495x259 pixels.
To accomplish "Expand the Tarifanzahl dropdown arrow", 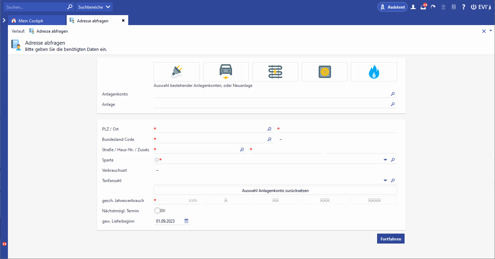I will coord(385,181).
